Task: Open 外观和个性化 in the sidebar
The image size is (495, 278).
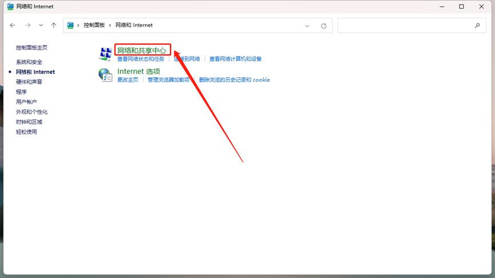Action: click(31, 112)
